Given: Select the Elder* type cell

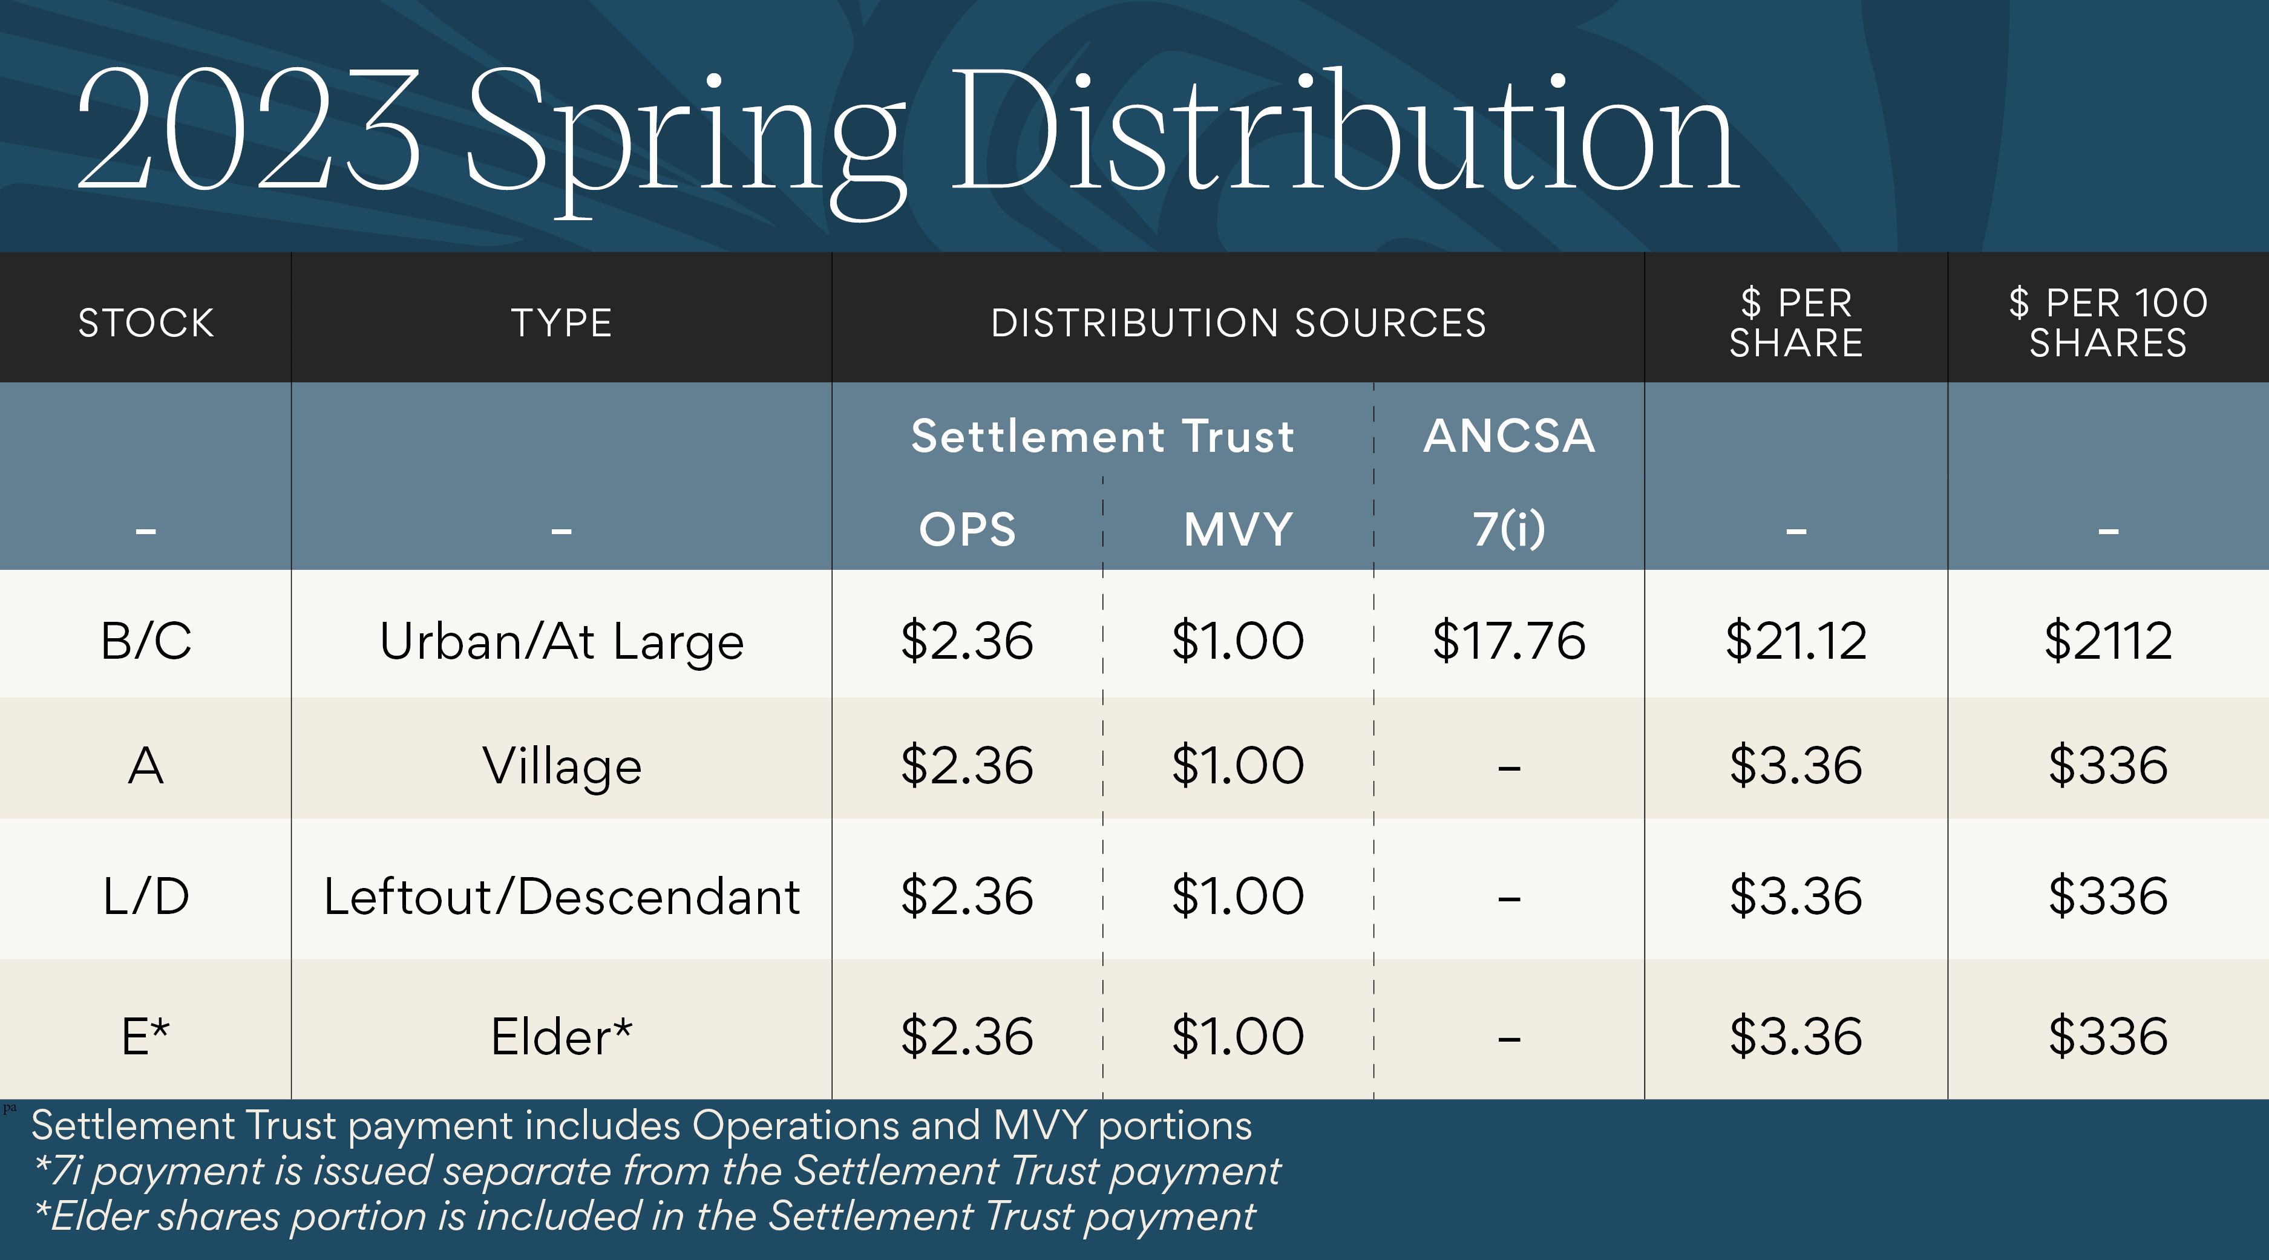Looking at the screenshot, I should 561,1036.
